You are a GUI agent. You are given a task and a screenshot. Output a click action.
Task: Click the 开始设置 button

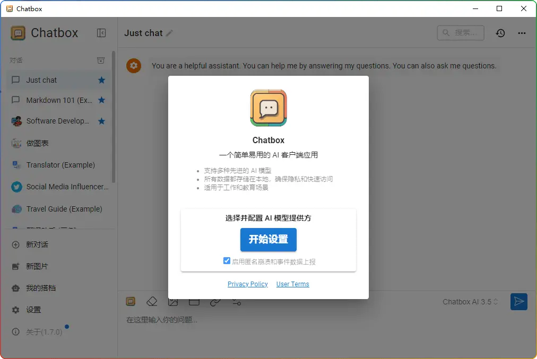click(x=268, y=240)
